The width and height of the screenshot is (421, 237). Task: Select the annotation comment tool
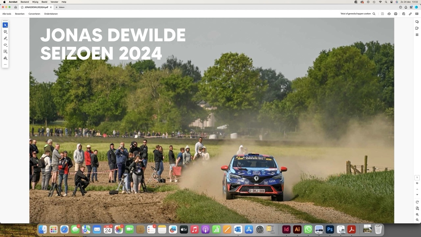(5, 32)
